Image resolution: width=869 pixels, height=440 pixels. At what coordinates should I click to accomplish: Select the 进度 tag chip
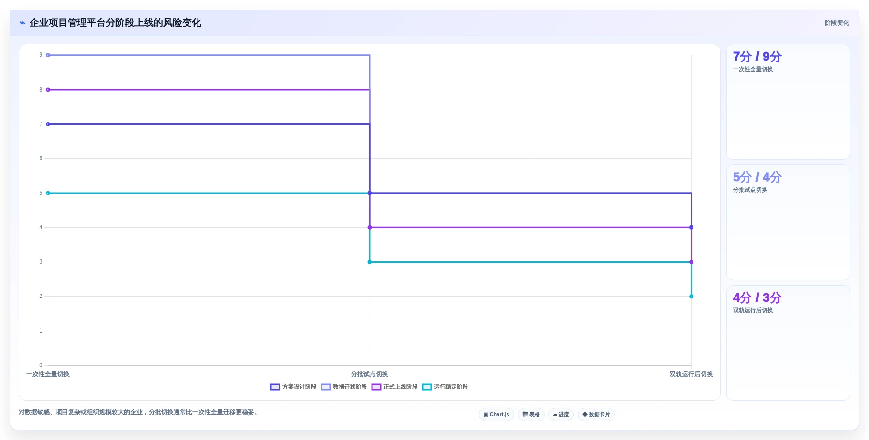(561, 414)
